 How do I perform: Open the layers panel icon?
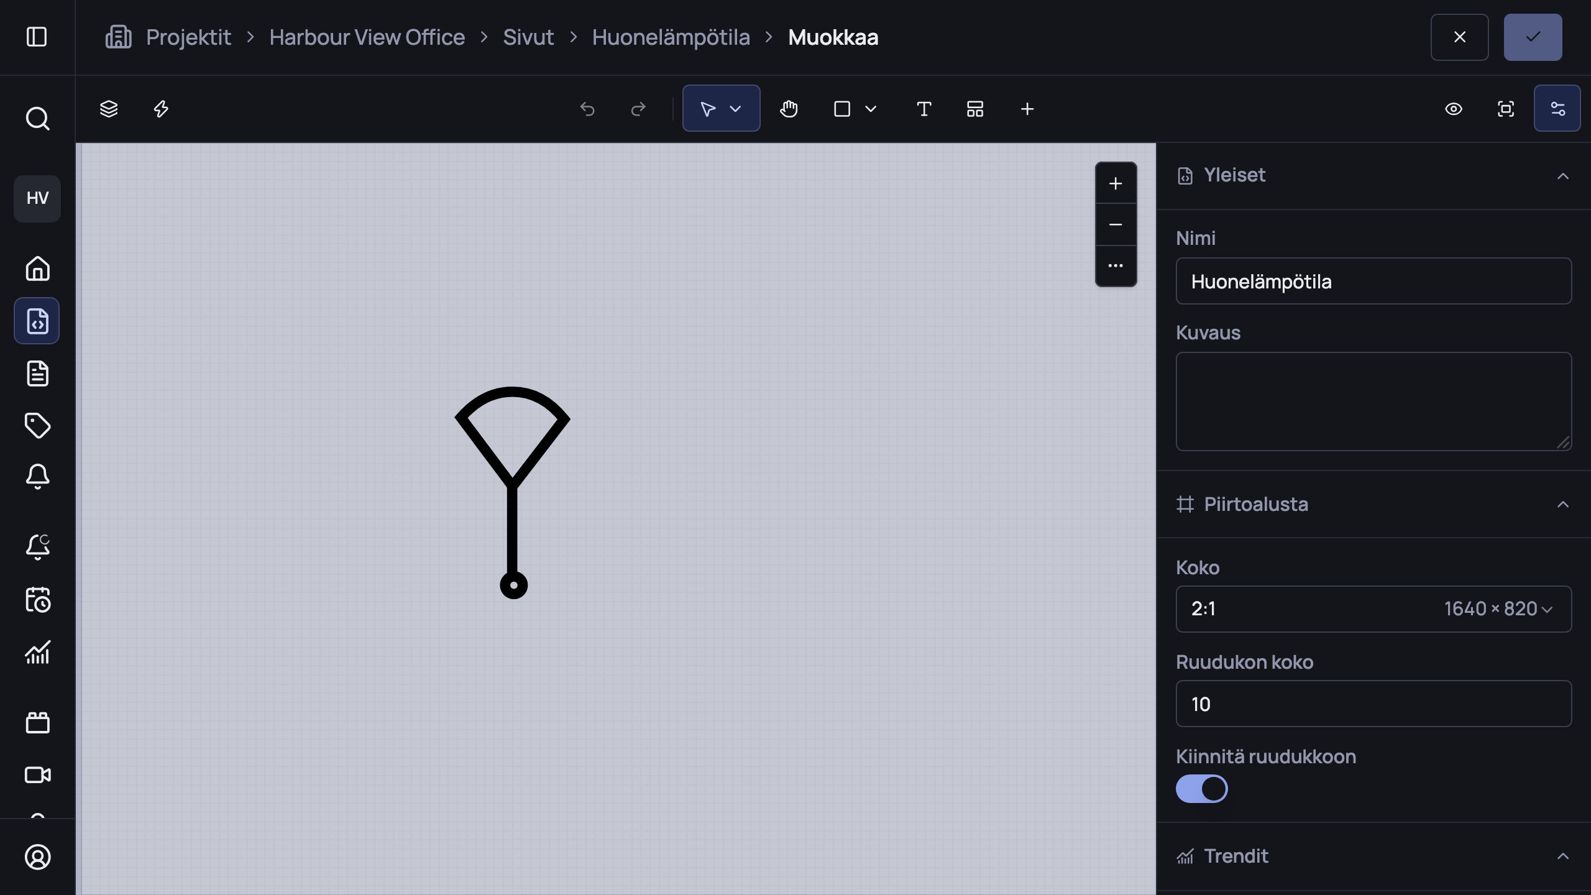point(109,109)
